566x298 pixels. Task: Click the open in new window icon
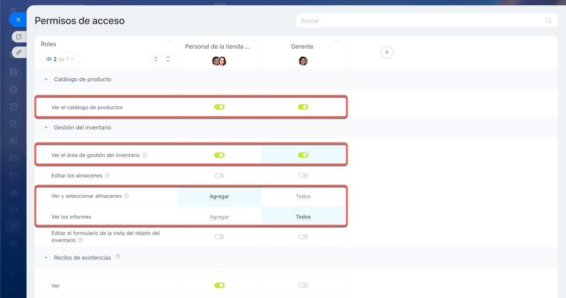pos(19,37)
